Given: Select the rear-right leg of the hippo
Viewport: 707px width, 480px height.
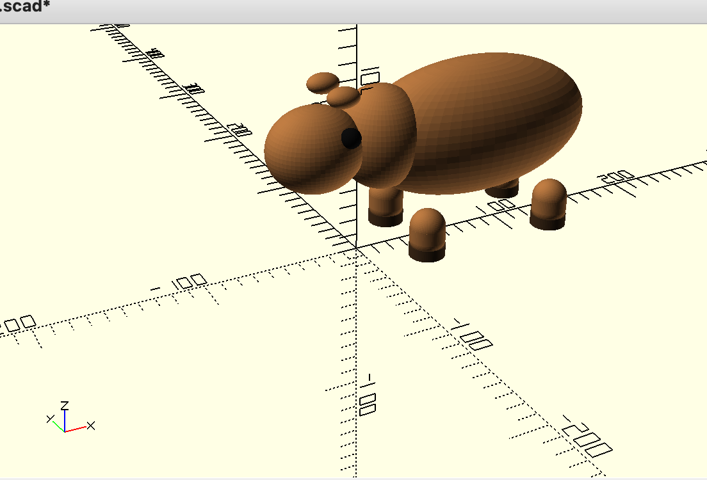Looking at the screenshot, I should (x=548, y=205).
